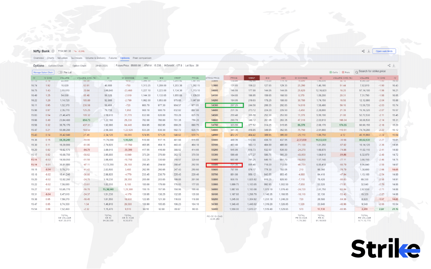This screenshot has height=269, width=431.
Task: Click the share icon at top right
Action: (363, 51)
